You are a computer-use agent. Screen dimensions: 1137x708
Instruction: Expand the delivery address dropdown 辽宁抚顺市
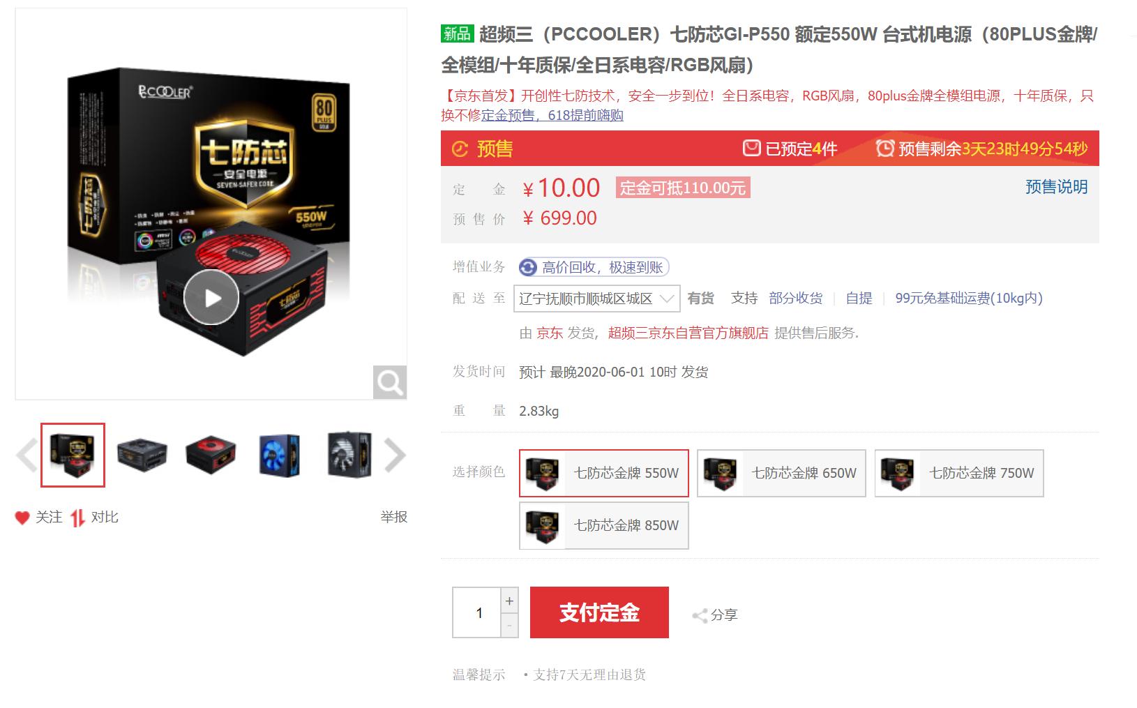pyautogui.click(x=597, y=299)
